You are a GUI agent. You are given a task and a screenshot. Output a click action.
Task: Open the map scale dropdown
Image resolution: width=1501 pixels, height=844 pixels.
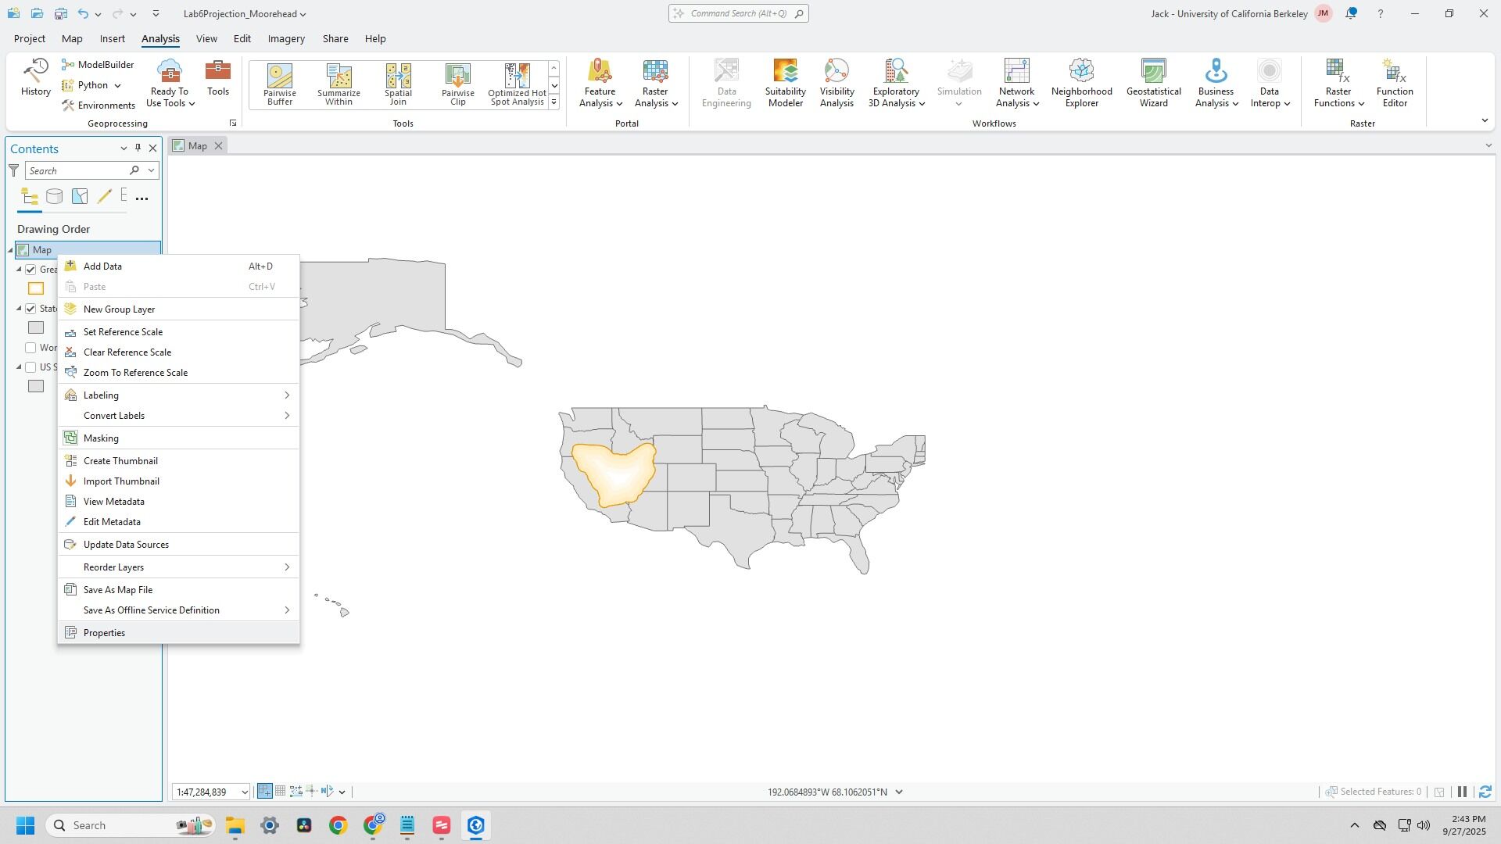(x=244, y=792)
